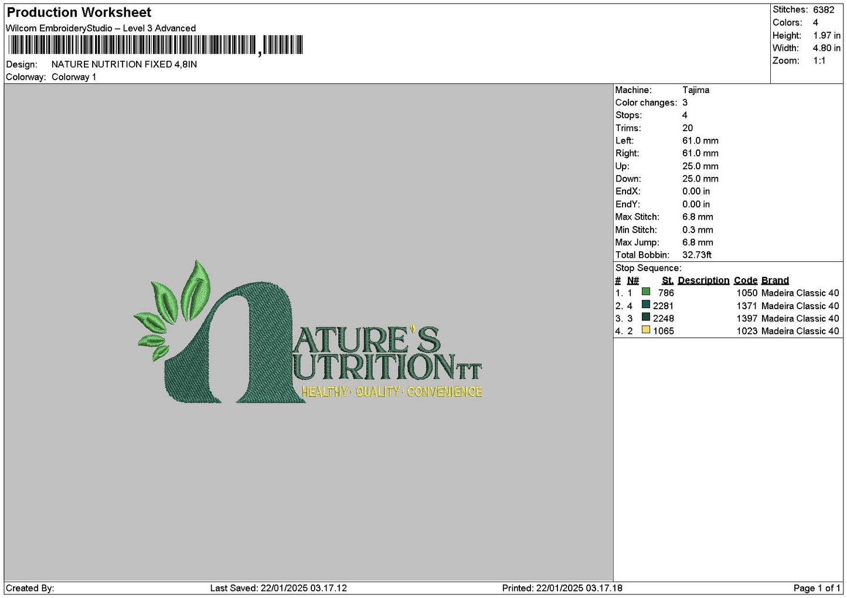Click 'Madeira Classic 40' in the 1050 row
Image resolution: width=847 pixels, height=598 pixels.
click(x=800, y=293)
